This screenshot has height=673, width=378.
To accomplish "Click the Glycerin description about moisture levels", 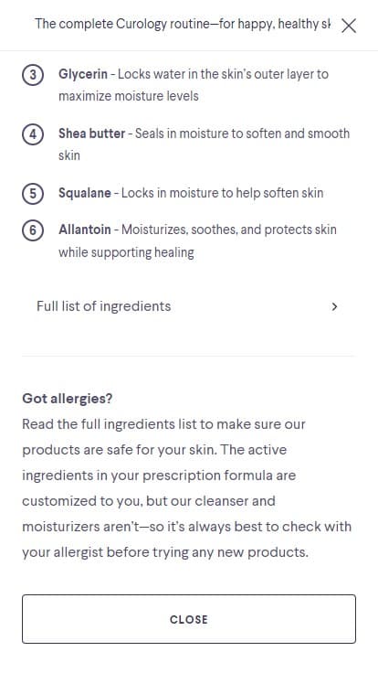I will 194,84.
